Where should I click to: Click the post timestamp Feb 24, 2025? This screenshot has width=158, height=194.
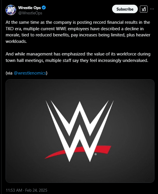click(36, 190)
